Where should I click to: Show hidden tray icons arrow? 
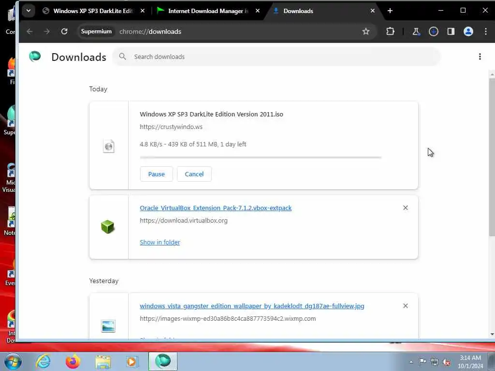coord(411,362)
